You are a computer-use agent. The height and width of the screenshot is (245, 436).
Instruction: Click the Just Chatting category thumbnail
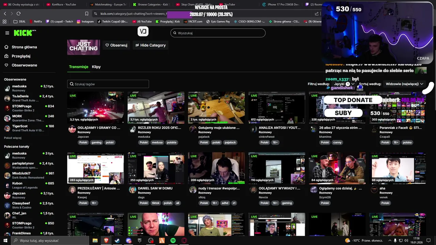pyautogui.click(x=83, y=47)
